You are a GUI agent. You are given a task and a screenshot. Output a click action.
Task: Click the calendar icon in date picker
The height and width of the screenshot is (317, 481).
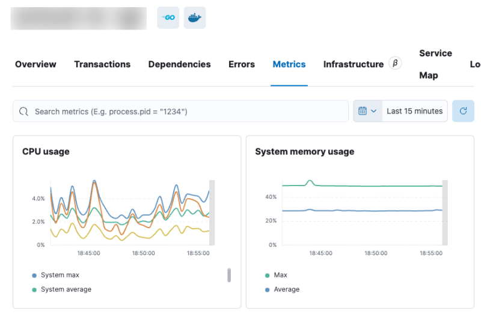tap(363, 111)
